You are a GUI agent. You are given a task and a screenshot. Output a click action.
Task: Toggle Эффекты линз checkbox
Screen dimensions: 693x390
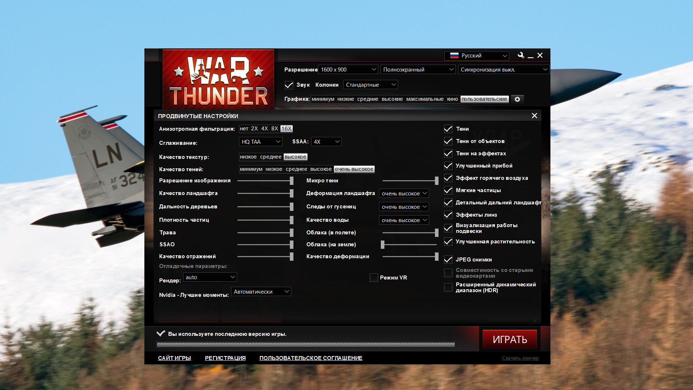(x=448, y=215)
